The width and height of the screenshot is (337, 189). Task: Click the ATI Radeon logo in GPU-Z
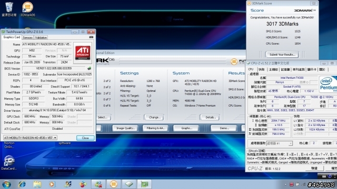[x=83, y=53]
